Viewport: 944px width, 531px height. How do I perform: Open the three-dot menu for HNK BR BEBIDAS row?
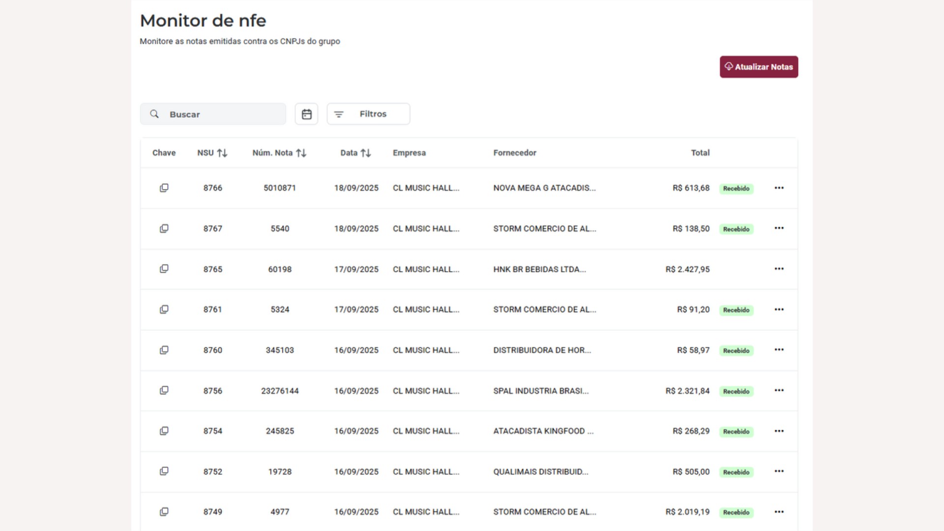(x=779, y=269)
